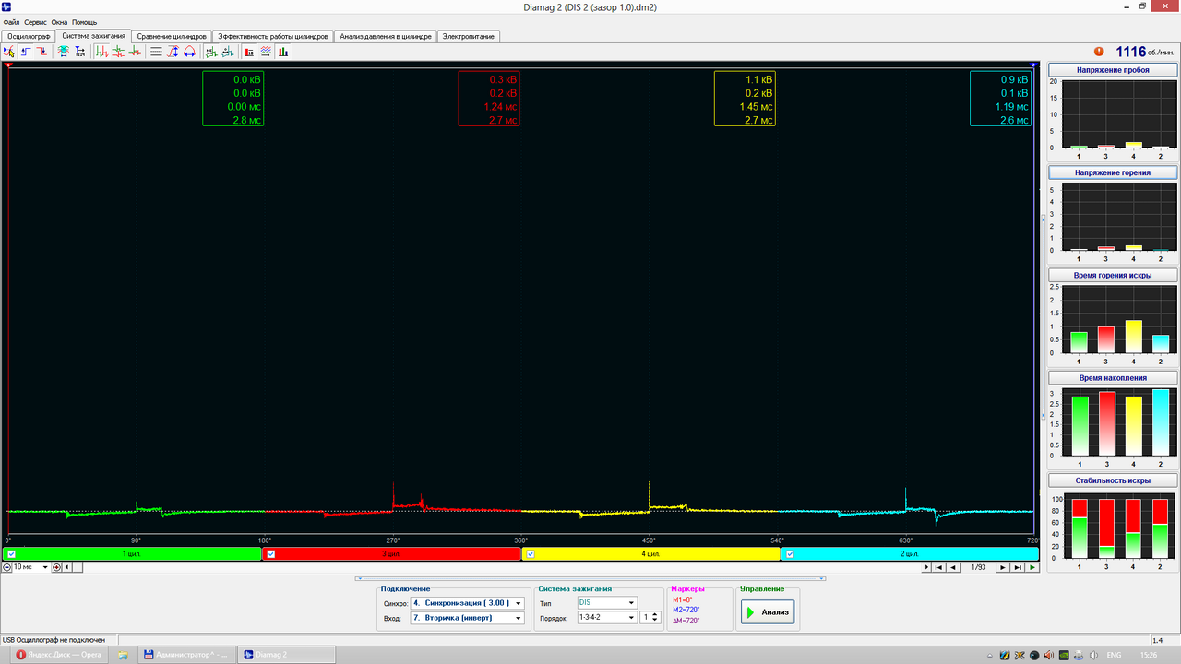Viewport: 1181px width, 664px height.
Task: Click the teal stacked-waveforms toolbar icon
Action: point(63,52)
